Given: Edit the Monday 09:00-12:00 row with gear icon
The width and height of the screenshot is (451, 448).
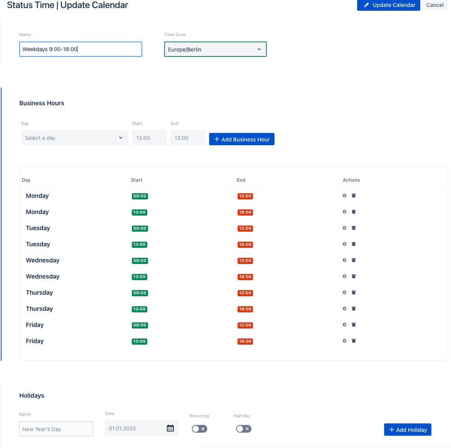Looking at the screenshot, I should click(x=344, y=196).
